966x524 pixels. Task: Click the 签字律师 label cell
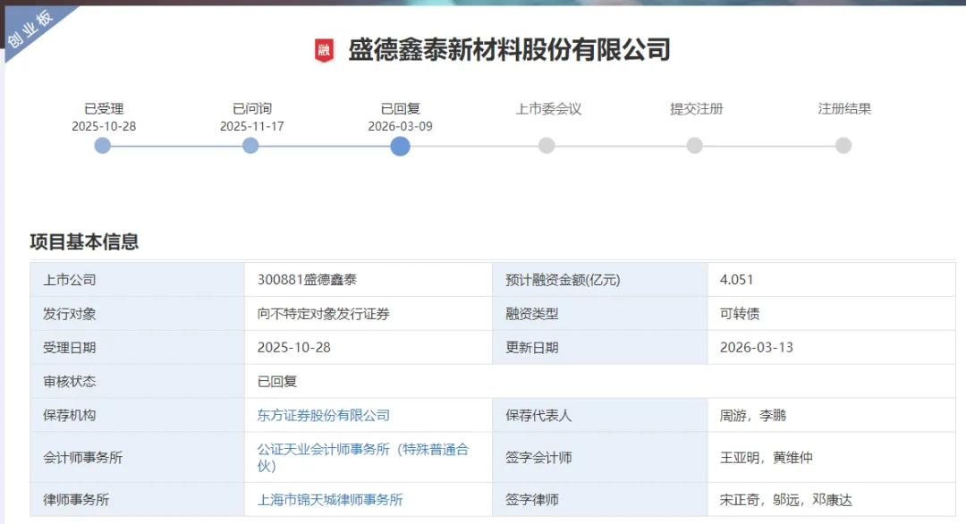tap(600, 499)
